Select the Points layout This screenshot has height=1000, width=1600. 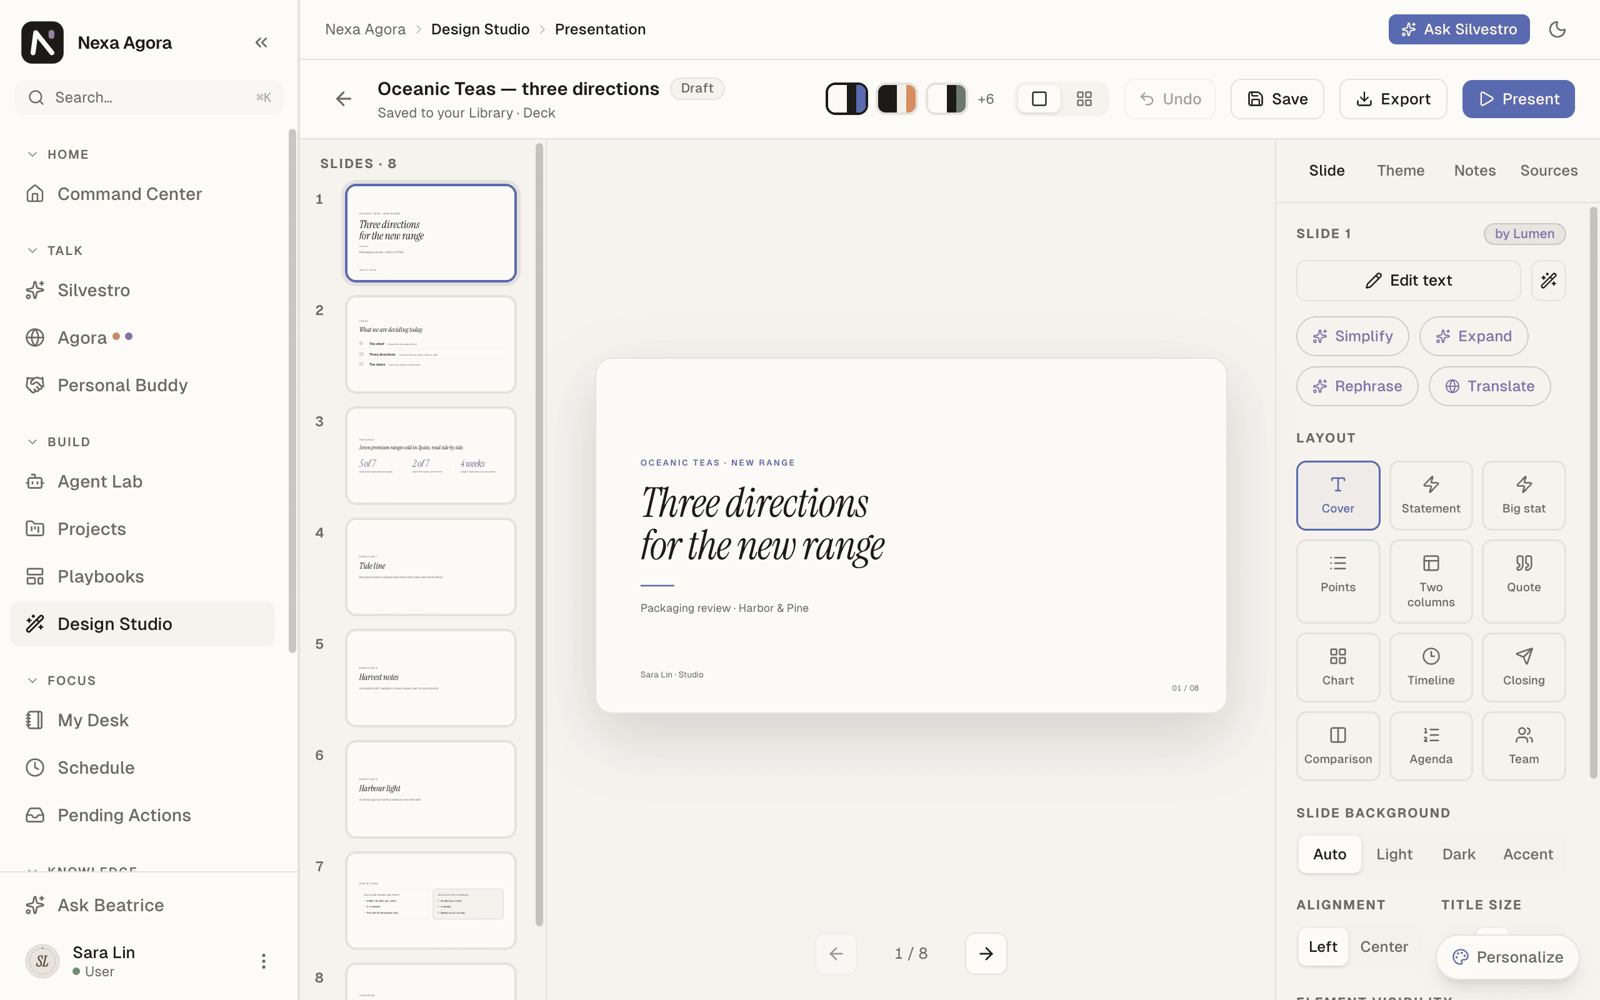[x=1337, y=581]
